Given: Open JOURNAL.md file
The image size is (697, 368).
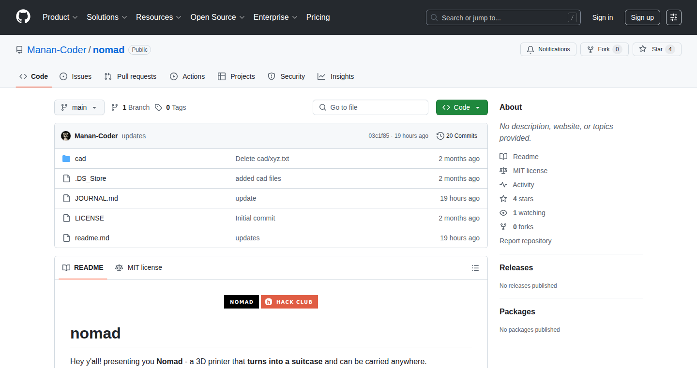Looking at the screenshot, I should 96,198.
